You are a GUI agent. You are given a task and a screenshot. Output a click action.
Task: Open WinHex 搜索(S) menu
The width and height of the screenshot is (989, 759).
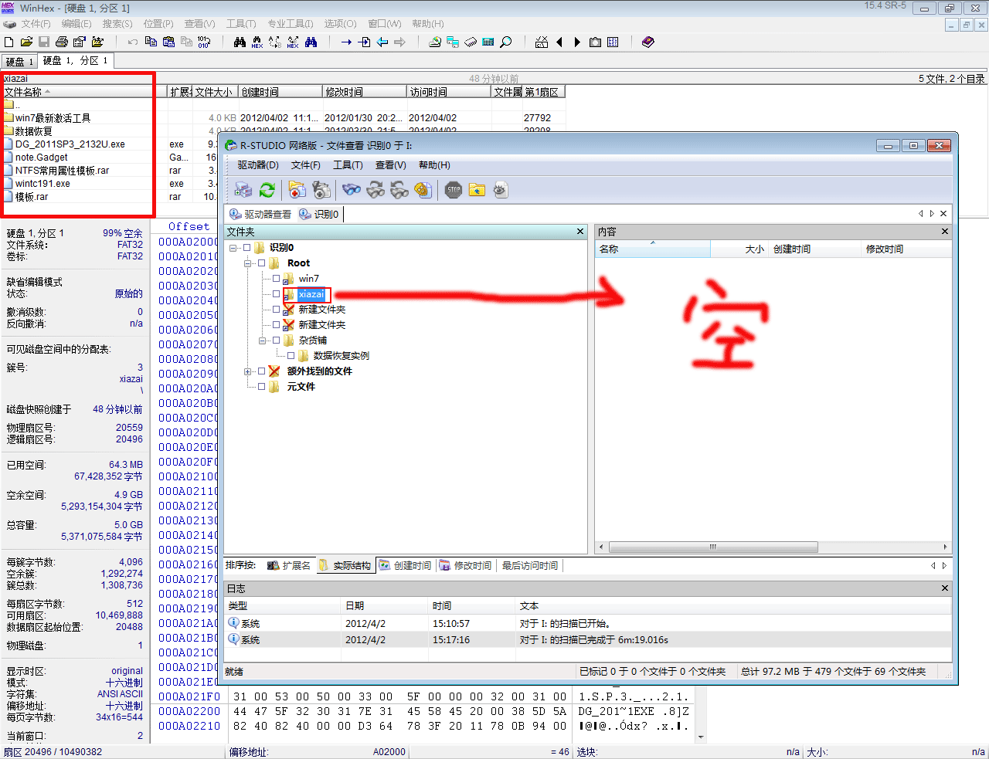click(x=117, y=24)
